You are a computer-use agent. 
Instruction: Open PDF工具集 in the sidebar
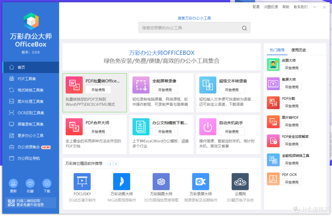[31, 79]
